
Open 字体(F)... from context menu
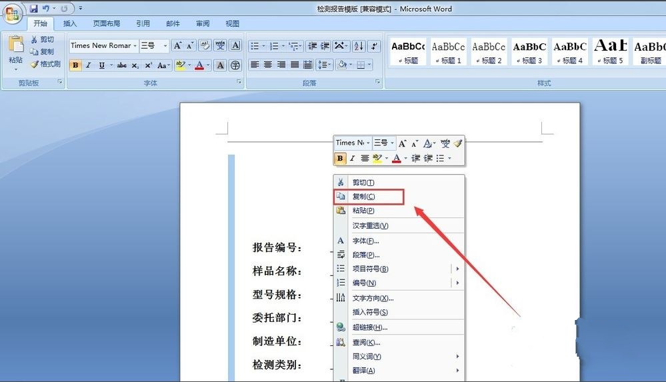tap(399, 241)
